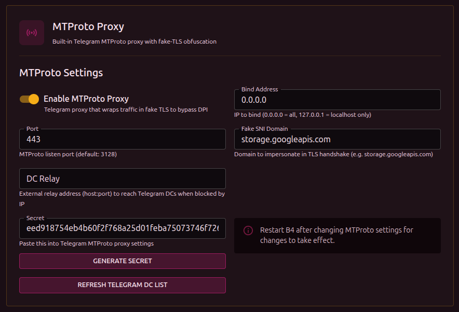Select the Fake SNI Domain field
This screenshot has height=312, width=459.
point(337,139)
